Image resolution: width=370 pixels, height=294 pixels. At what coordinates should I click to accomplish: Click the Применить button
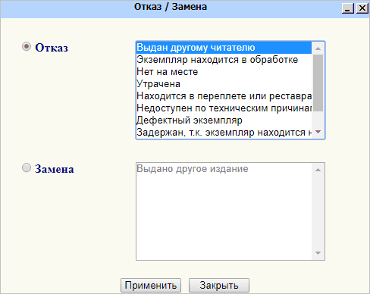(x=151, y=286)
